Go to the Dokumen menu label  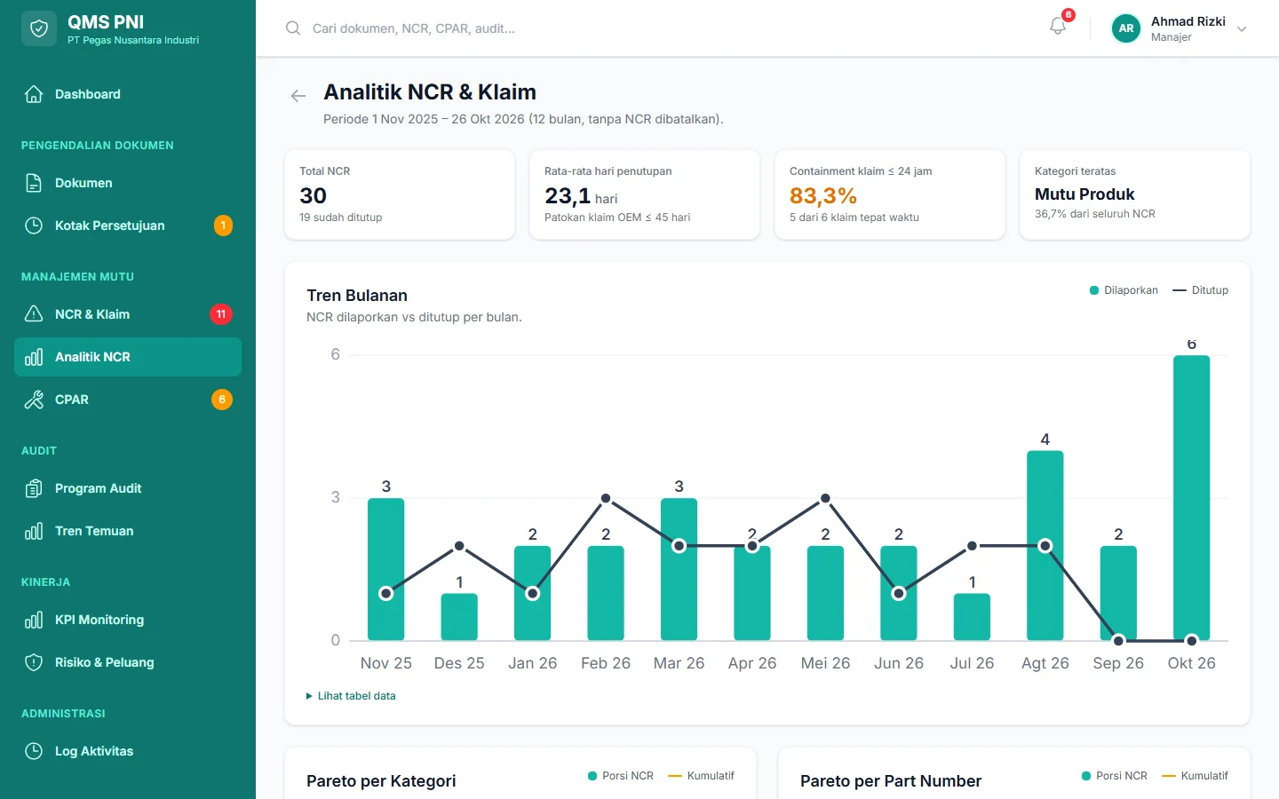click(83, 183)
